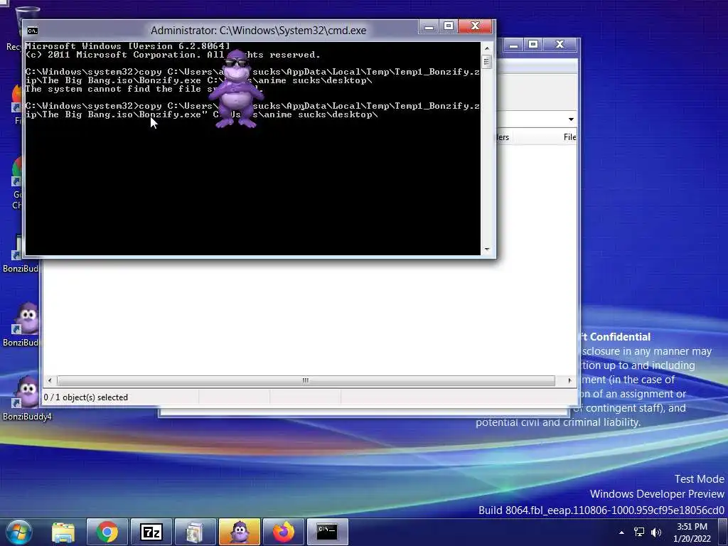Select the BonziBuddy taskbar button
The image size is (728, 546).
click(x=240, y=532)
